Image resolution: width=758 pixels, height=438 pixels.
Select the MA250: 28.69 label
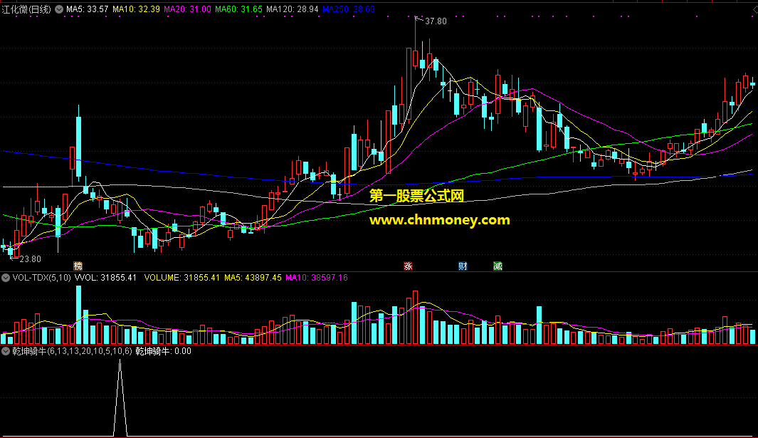349,9
